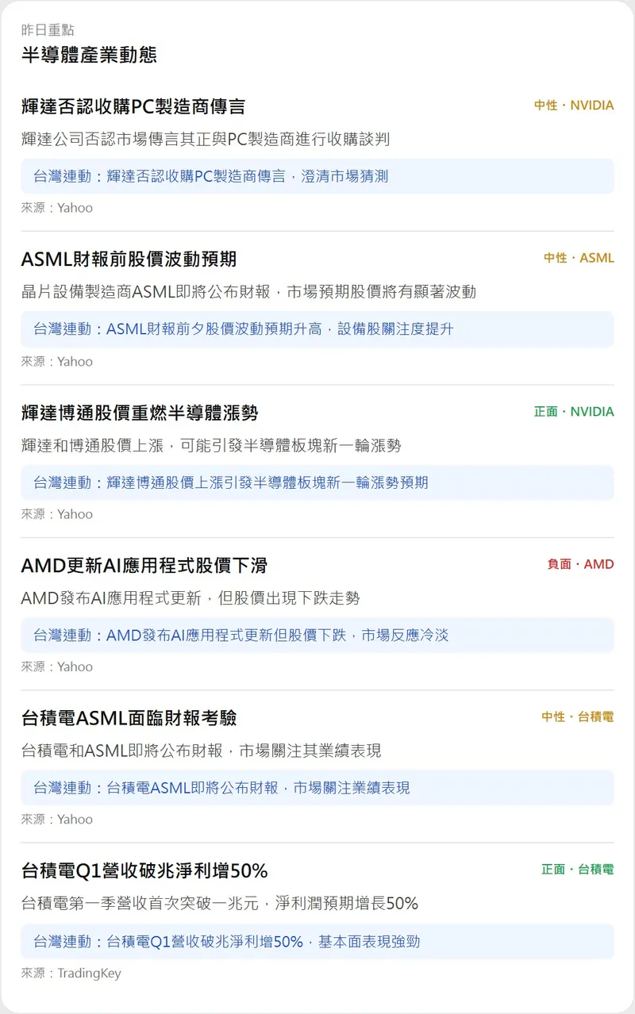Open the 輝達博通股價重燃半導體漲勢 headline
Image resolution: width=635 pixels, height=1014 pixels.
click(139, 413)
